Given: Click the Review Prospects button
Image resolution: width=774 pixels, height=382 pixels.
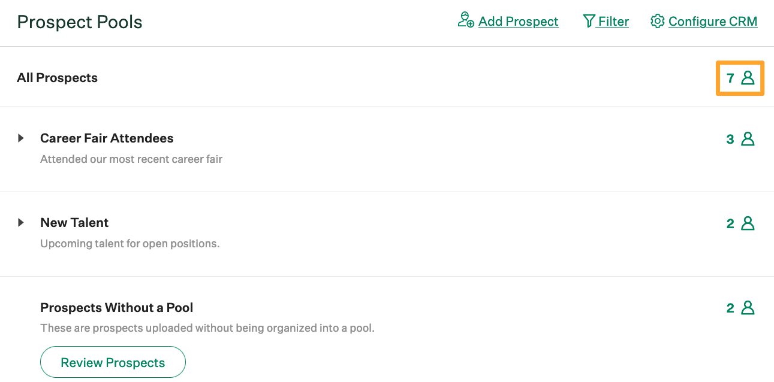Looking at the screenshot, I should pyautogui.click(x=112, y=362).
